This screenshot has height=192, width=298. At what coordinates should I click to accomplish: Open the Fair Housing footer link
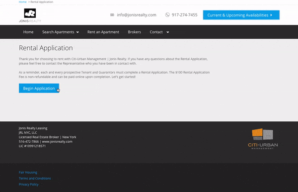point(28,173)
